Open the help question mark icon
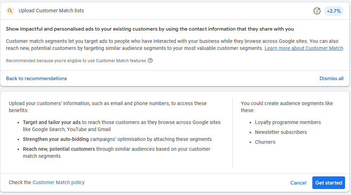 tap(150, 60)
